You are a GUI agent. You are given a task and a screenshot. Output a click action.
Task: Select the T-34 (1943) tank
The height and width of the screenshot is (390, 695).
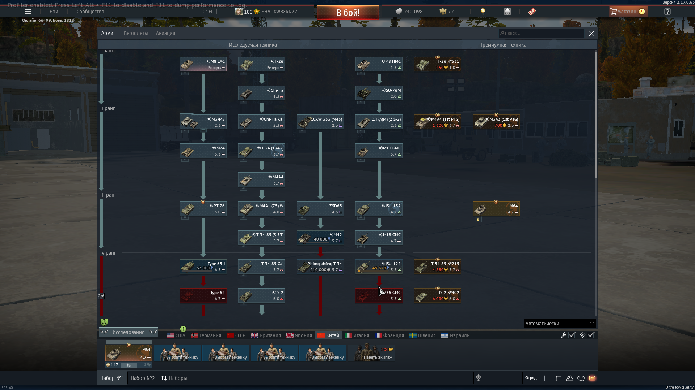pyautogui.click(x=262, y=151)
